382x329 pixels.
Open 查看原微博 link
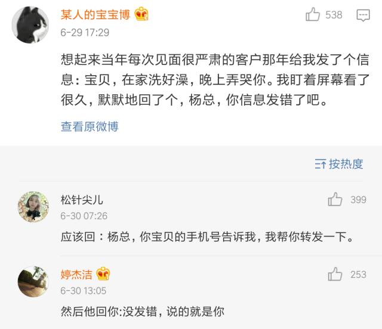90,126
